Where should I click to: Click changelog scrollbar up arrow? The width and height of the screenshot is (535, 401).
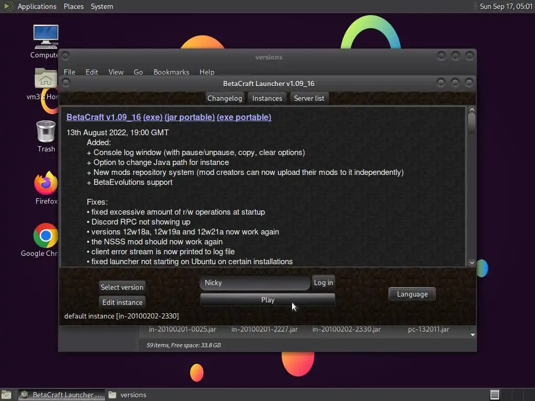coord(472,110)
